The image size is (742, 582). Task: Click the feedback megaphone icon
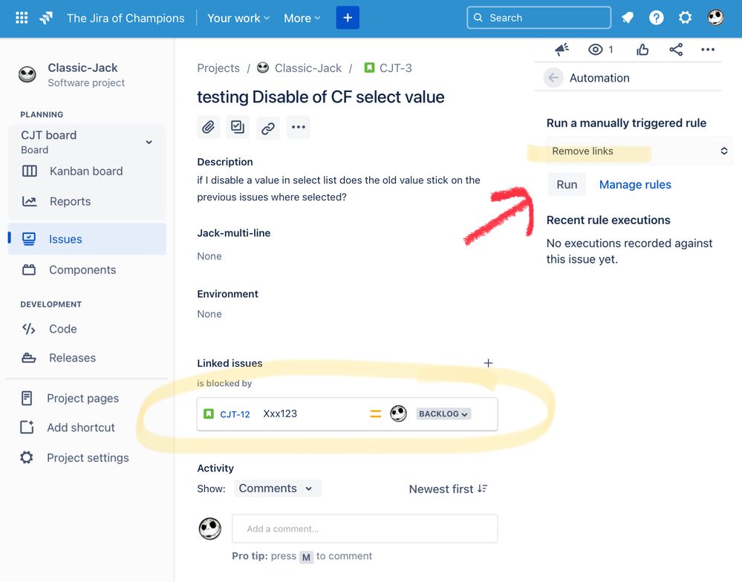coord(562,49)
